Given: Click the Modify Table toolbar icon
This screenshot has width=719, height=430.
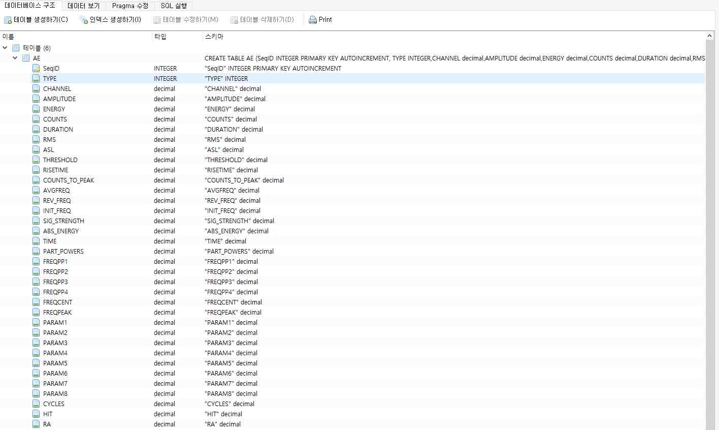Looking at the screenshot, I should point(157,20).
